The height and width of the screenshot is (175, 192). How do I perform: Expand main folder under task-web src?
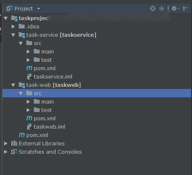click(28, 102)
